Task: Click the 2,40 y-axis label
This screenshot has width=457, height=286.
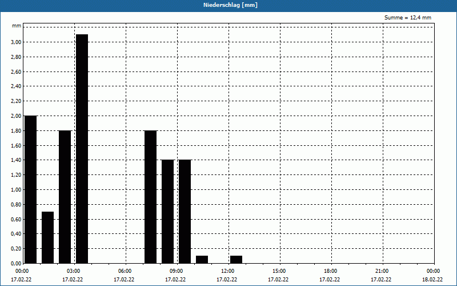Action: click(16, 86)
